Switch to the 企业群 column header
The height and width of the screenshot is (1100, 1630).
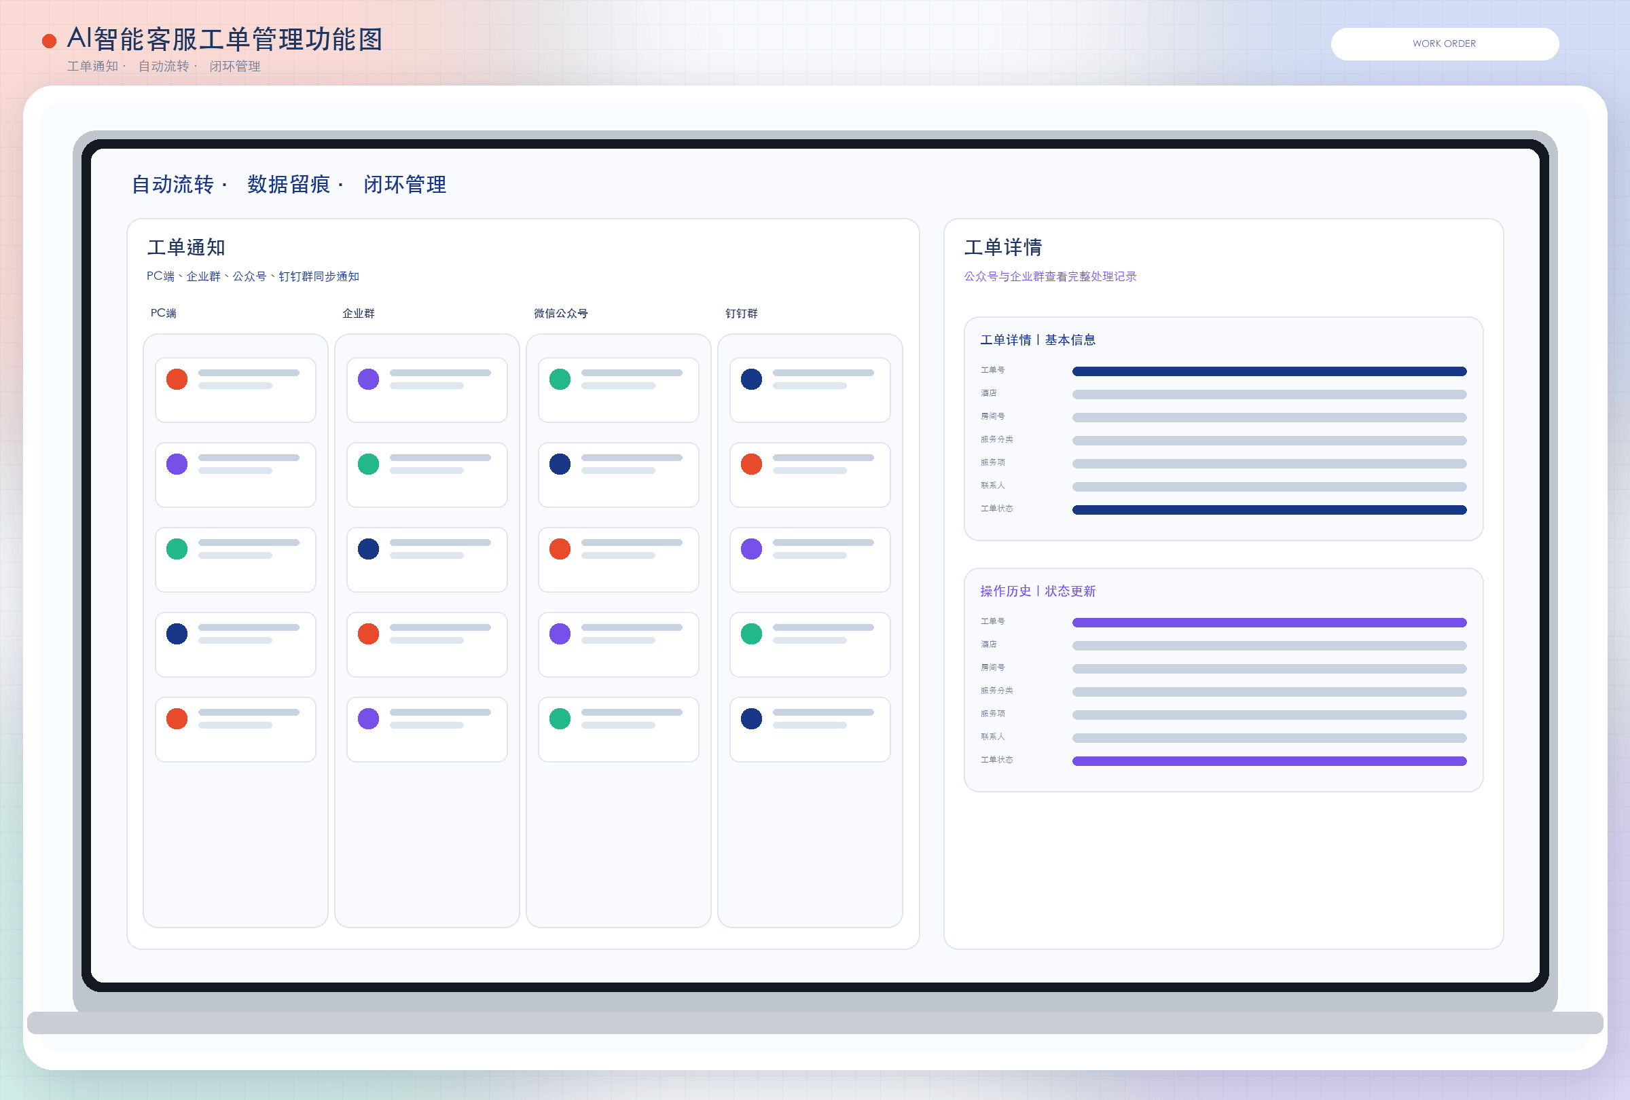359,312
